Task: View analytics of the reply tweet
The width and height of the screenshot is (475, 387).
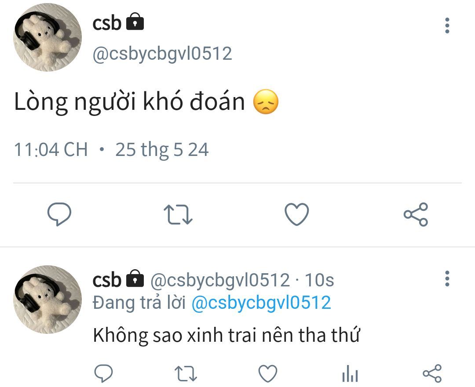Action: coord(350,374)
